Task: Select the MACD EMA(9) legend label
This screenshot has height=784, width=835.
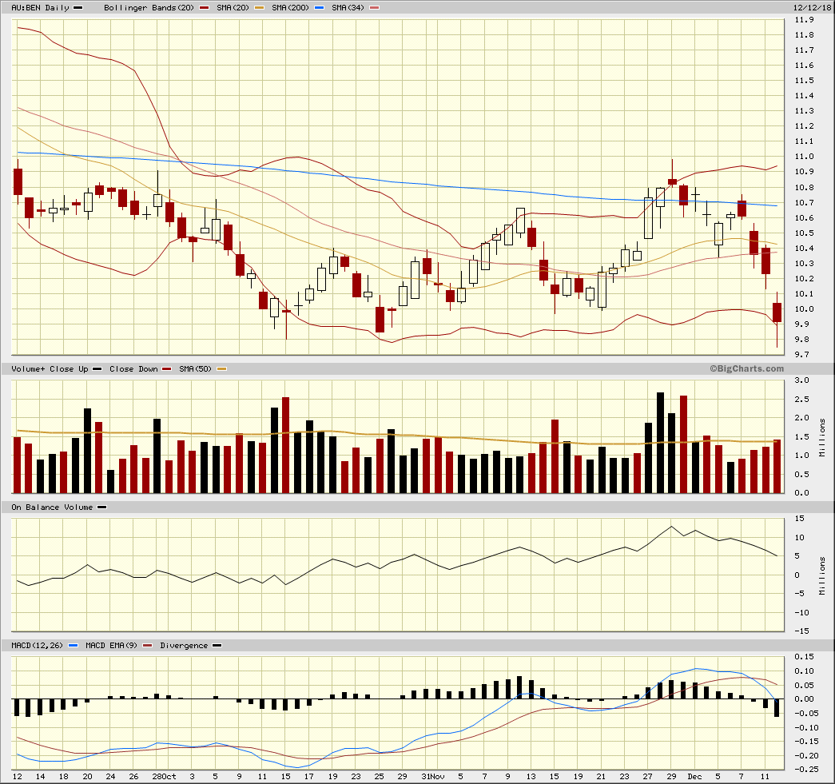Action: [111, 645]
